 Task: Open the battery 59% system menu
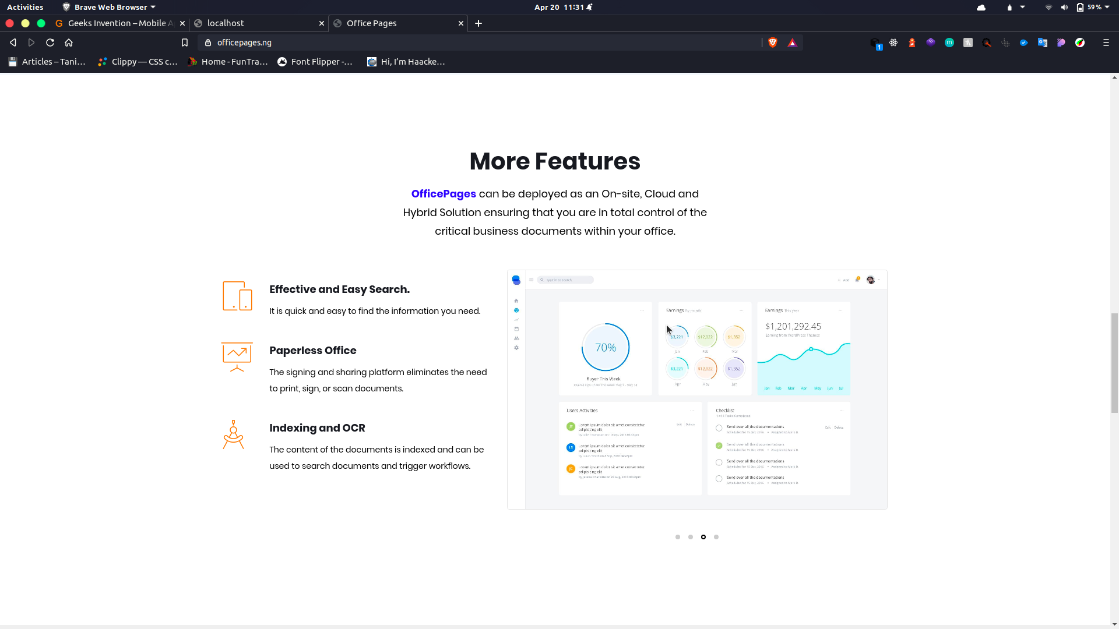1093,8
